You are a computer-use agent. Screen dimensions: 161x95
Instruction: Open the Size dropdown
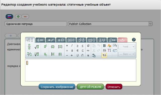click(x=127, y=54)
